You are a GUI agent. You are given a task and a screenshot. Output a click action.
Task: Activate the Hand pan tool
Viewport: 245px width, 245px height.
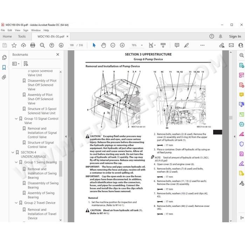[104, 45]
